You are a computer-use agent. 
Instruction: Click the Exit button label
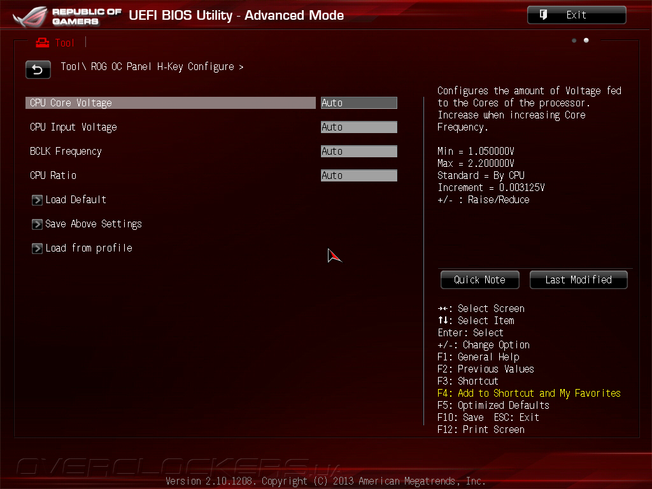[x=576, y=15]
